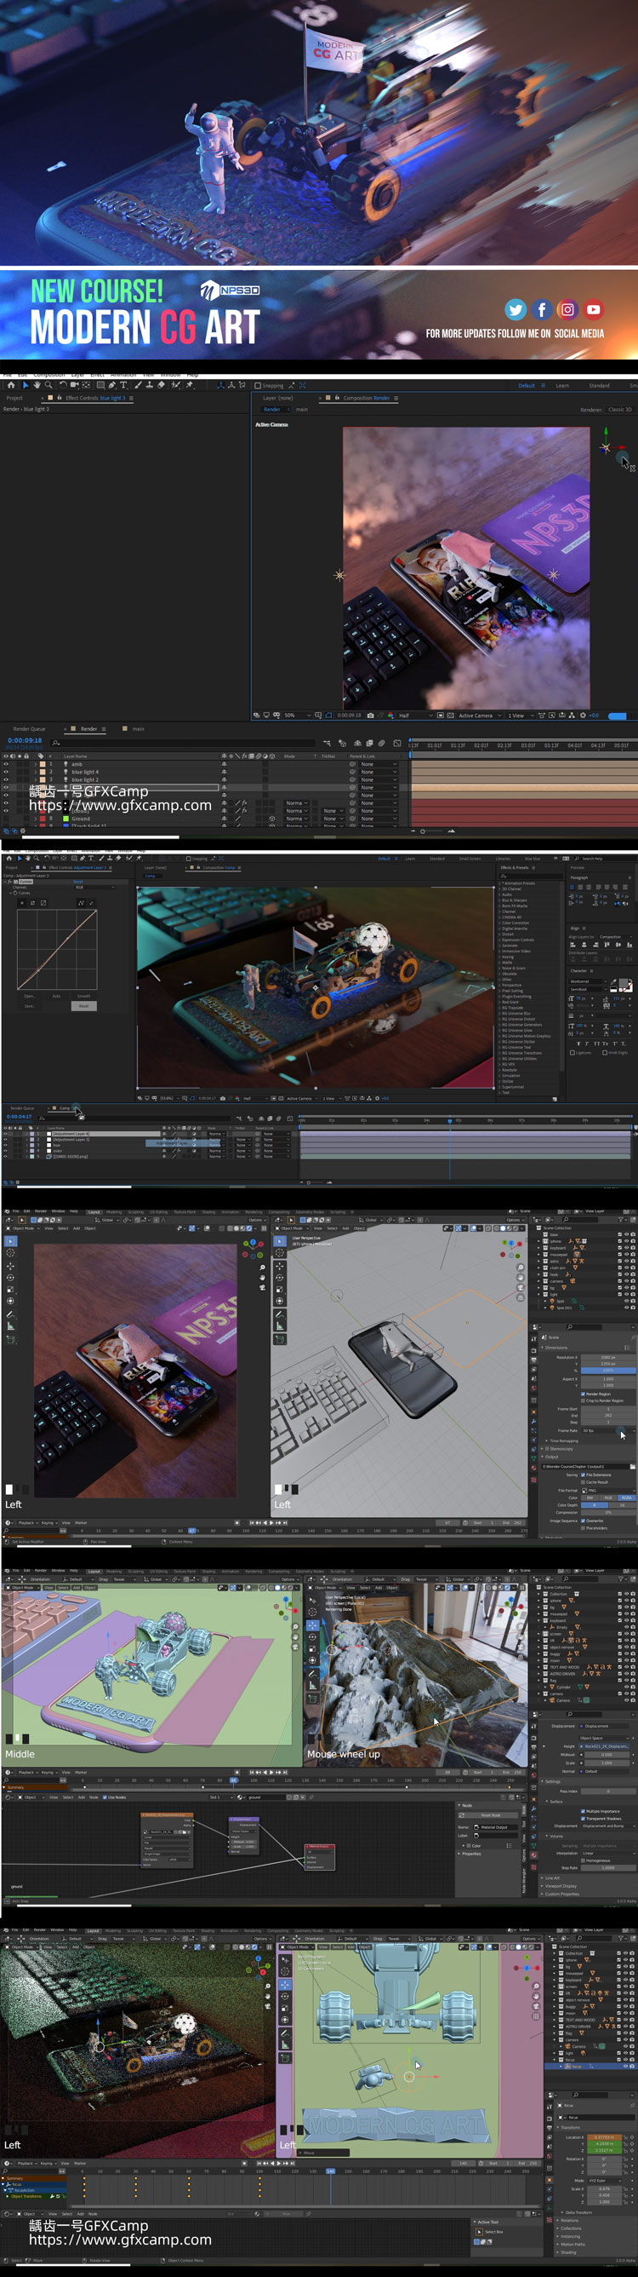638x2277 pixels.
Task: Select Cursor tool in NPS3D card Blender viewport
Action: click(10, 1252)
